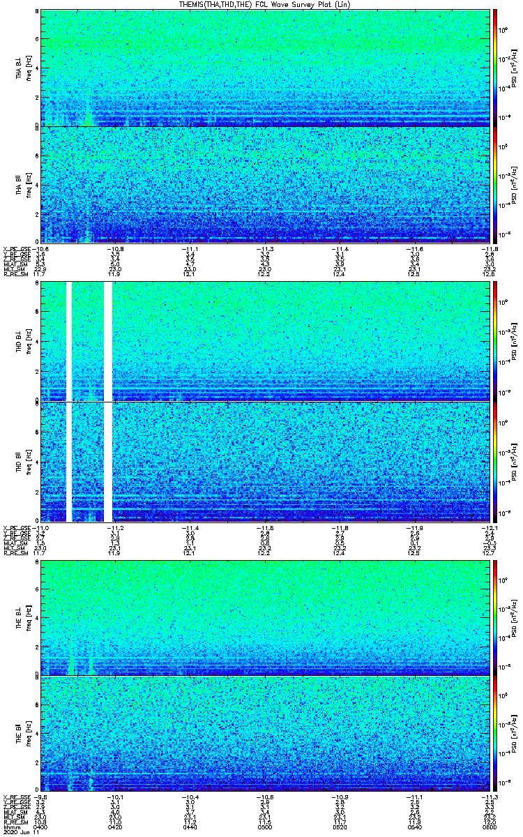Click the THE B-perpendicular color bar
This screenshot has height=837, width=523.
click(x=495, y=617)
